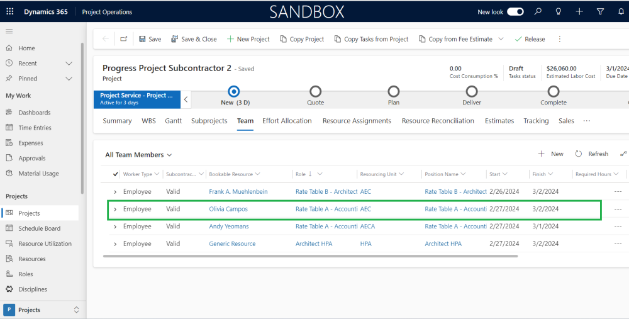The width and height of the screenshot is (629, 319).
Task: Click the Save button
Action: (x=150, y=39)
